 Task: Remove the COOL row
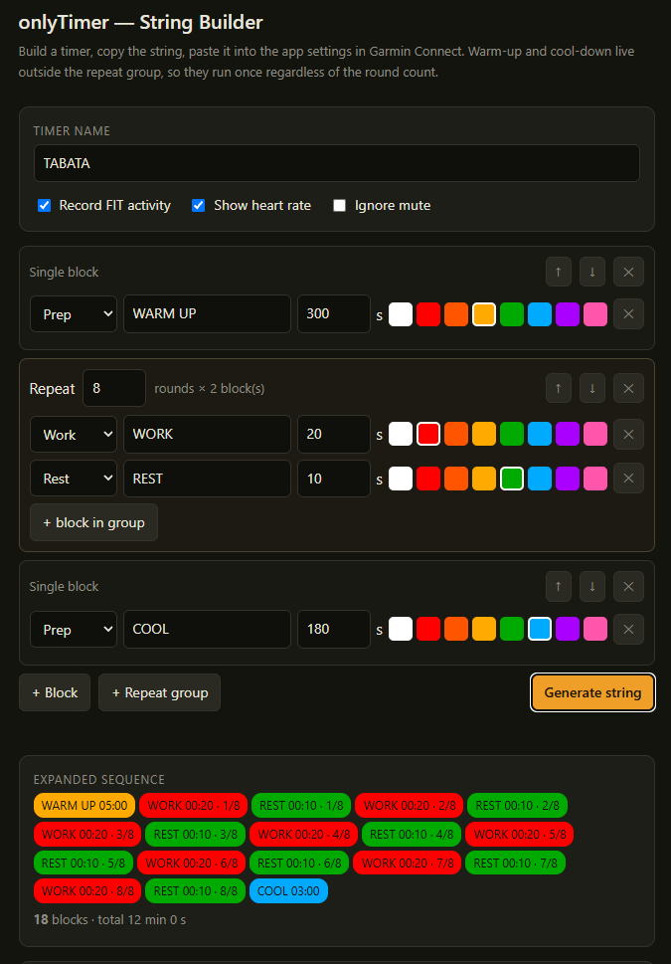click(628, 629)
